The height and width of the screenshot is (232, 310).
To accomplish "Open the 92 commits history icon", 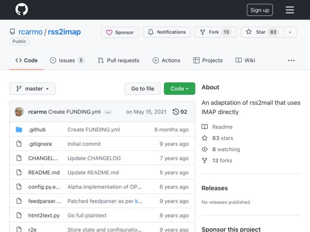I will 180,112.
